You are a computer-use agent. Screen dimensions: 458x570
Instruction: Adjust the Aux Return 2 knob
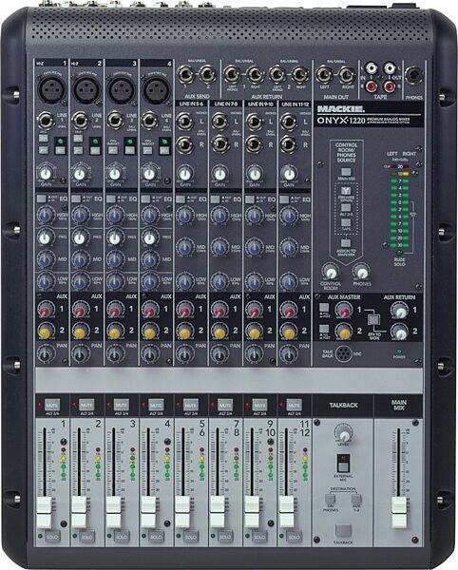pyautogui.click(x=399, y=332)
